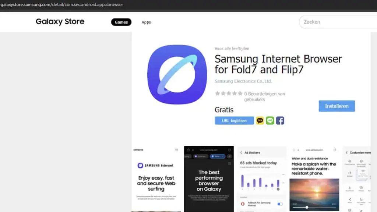This screenshot has width=377, height=212.
Task: Share via Facebook icon
Action: [x=280, y=120]
